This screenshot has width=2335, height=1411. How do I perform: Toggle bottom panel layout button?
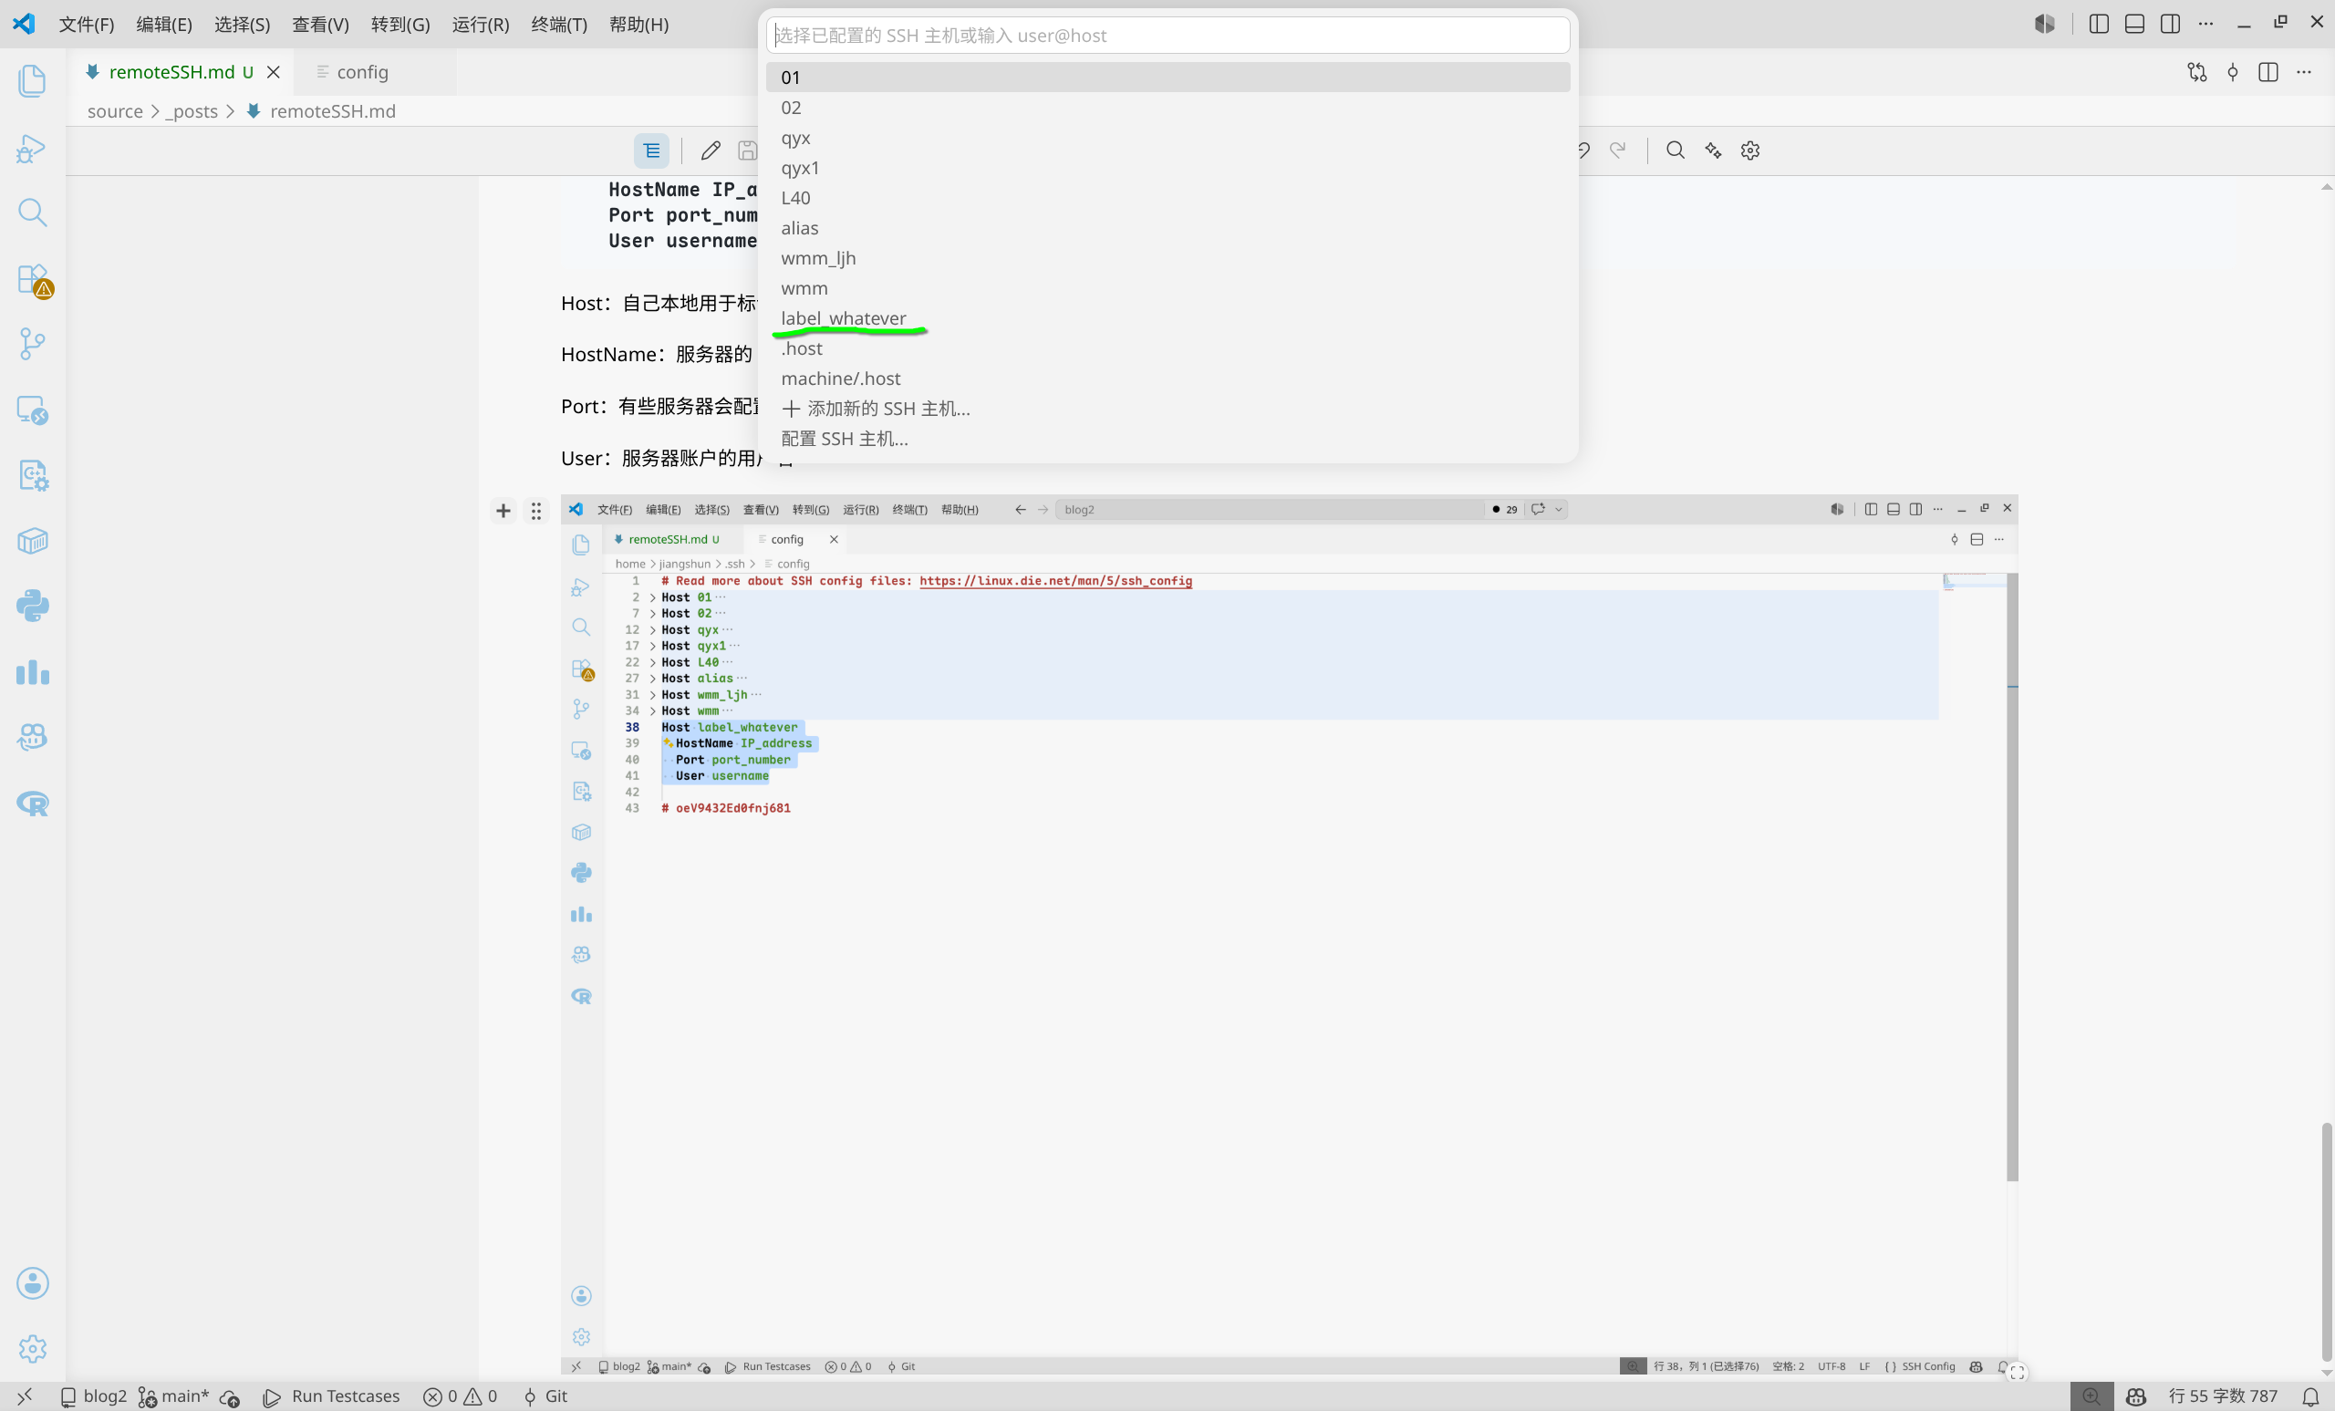tap(2134, 25)
